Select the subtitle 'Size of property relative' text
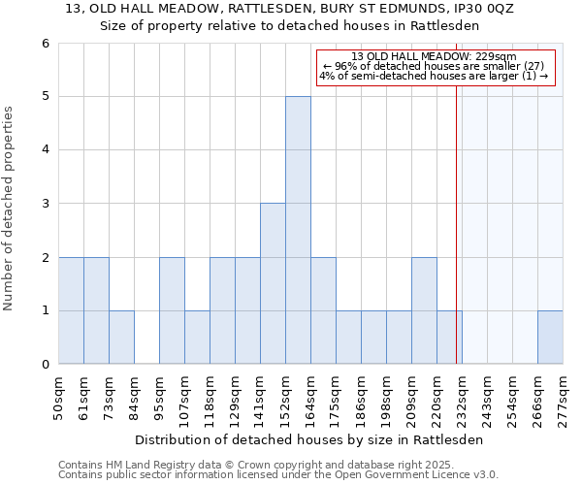Viewport: 582px width, 485px height. pos(290,26)
